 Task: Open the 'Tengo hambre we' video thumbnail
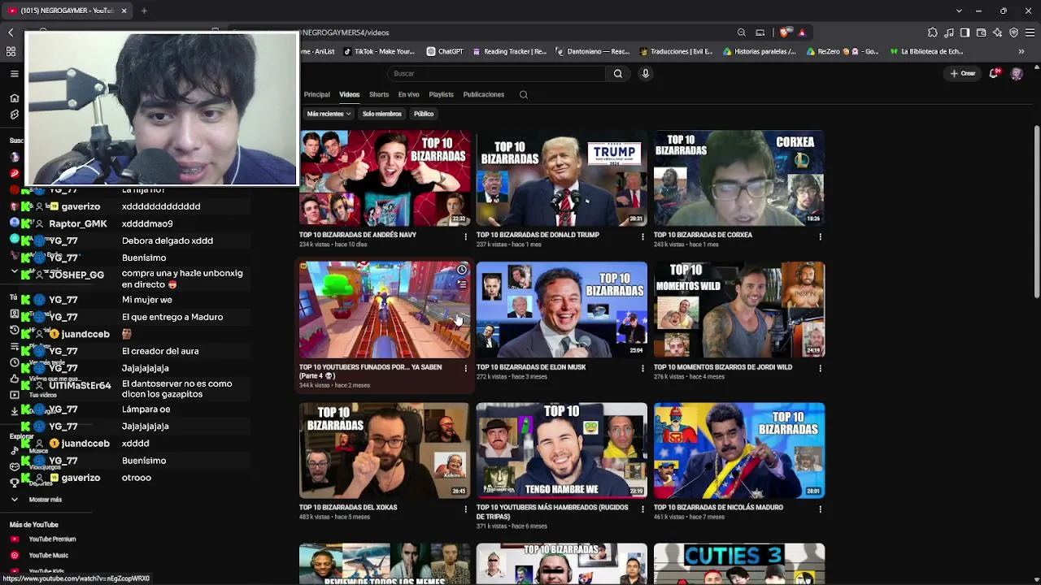pyautogui.click(x=562, y=450)
